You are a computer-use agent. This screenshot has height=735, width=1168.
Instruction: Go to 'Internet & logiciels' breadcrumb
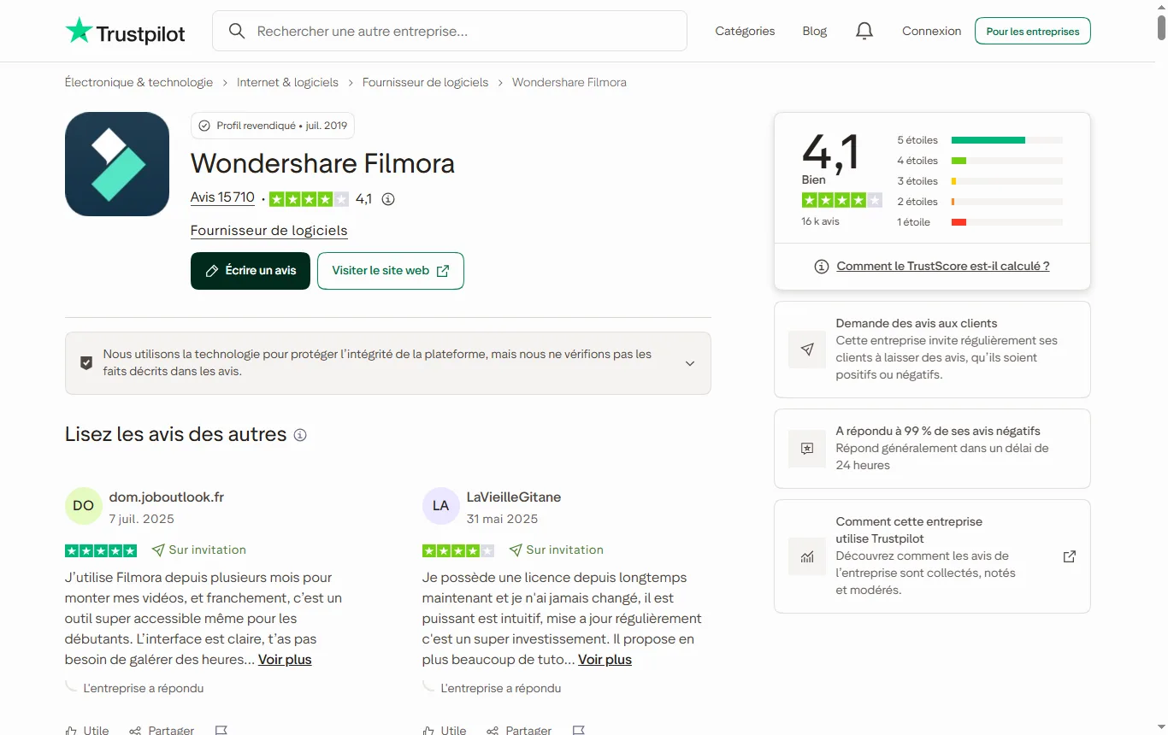pyautogui.click(x=287, y=83)
